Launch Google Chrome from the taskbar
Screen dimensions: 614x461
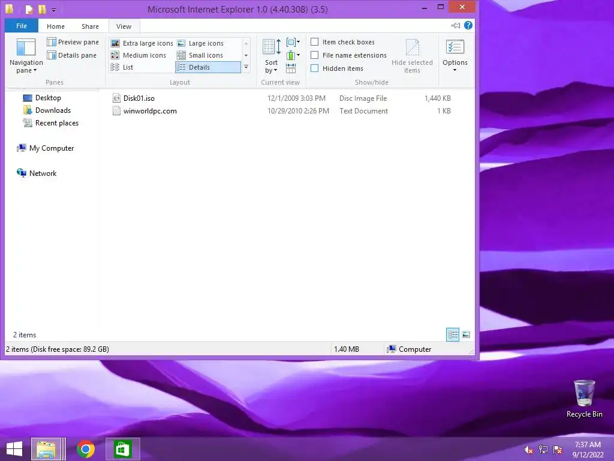coord(86,449)
